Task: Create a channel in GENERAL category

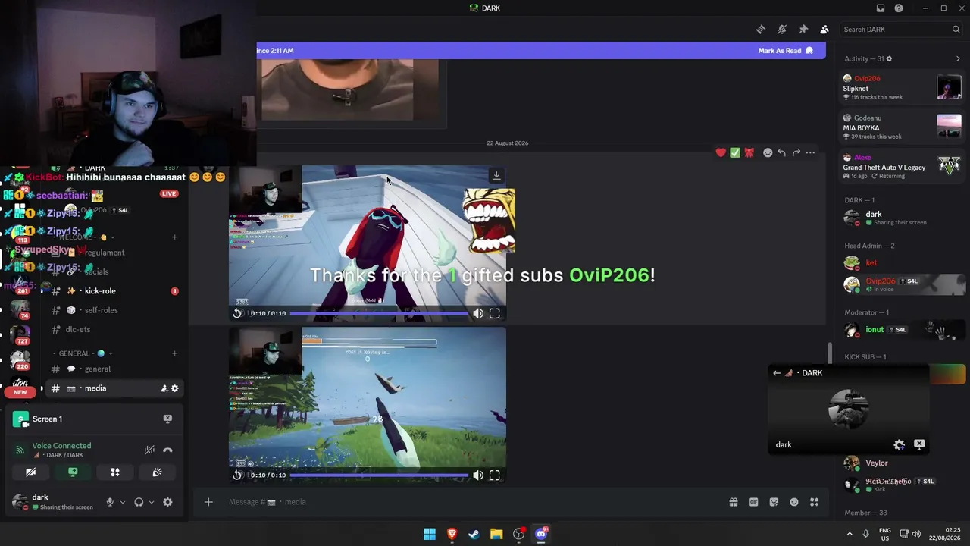Action: [x=174, y=353]
